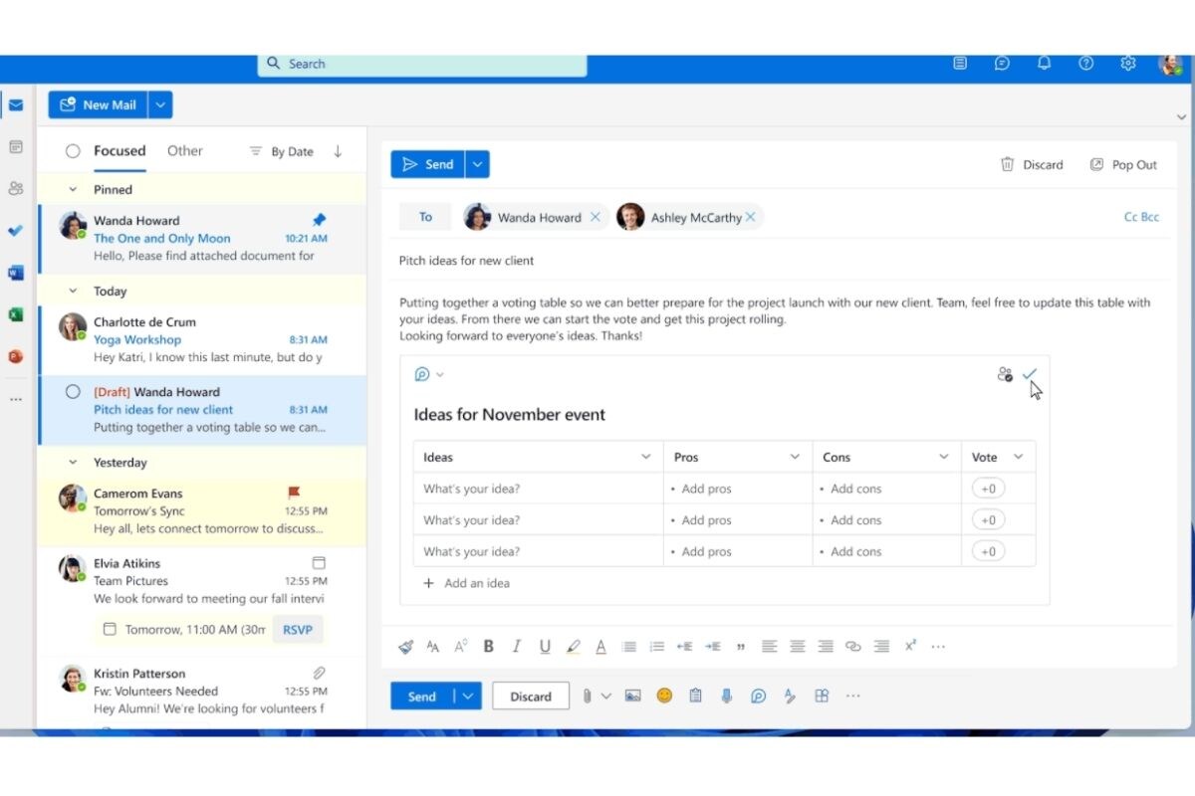Image resolution: width=1195 pixels, height=796 pixels.
Task: Switch to the Focused inbox tab
Action: pyautogui.click(x=119, y=151)
